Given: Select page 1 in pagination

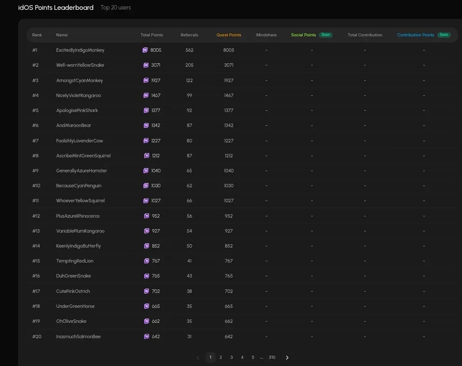Looking at the screenshot, I should (x=210, y=357).
